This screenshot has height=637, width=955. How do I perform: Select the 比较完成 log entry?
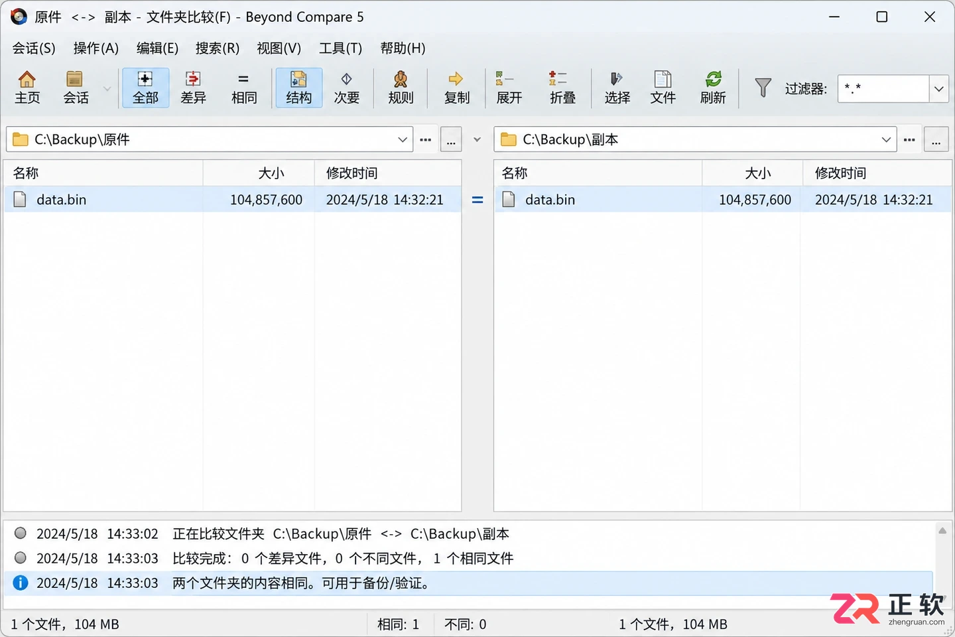468,558
